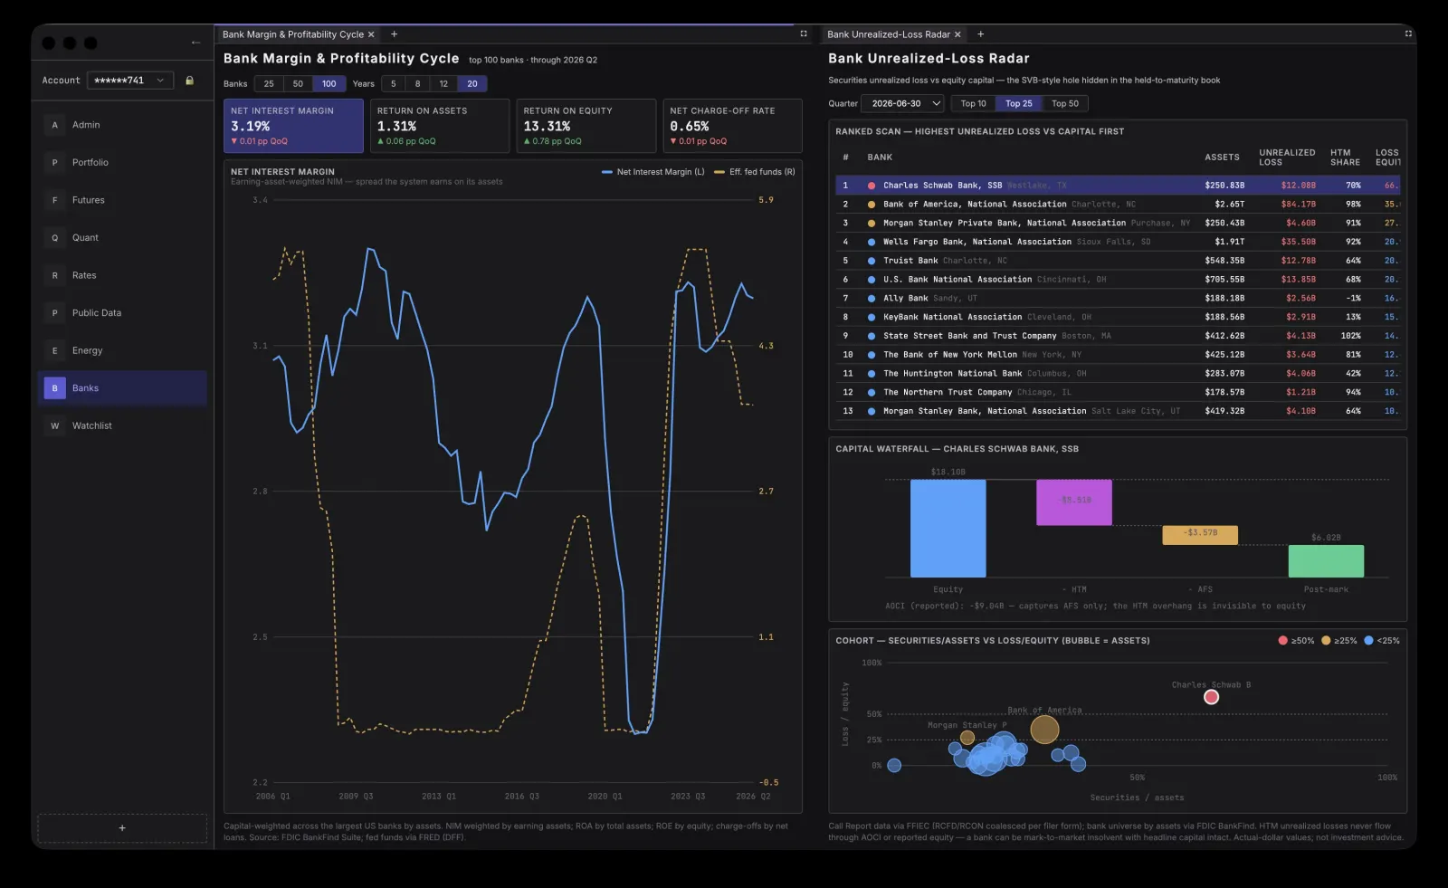Set Banks count to 25
This screenshot has width=1448, height=888.
(x=269, y=84)
